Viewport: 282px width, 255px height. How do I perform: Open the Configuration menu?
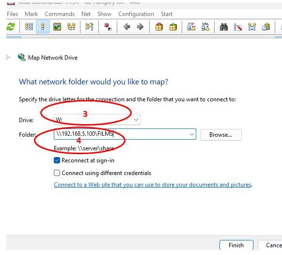coord(136,14)
